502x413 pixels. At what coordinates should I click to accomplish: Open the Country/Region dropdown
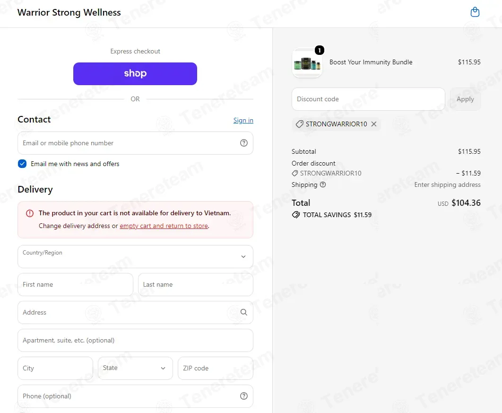point(135,256)
